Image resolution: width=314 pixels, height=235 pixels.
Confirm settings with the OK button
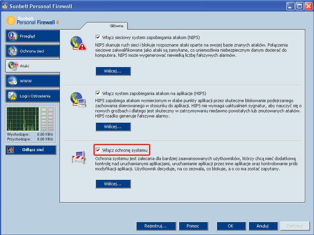[231, 226]
